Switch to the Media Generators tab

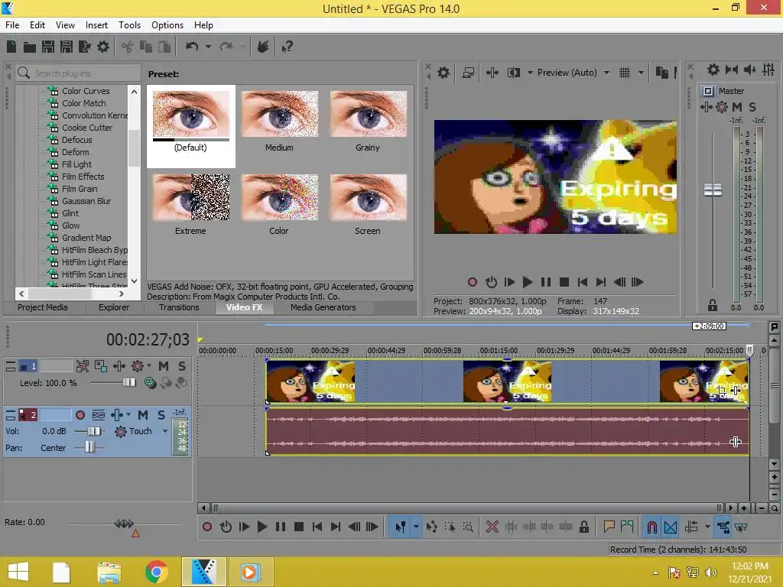pyautogui.click(x=323, y=307)
